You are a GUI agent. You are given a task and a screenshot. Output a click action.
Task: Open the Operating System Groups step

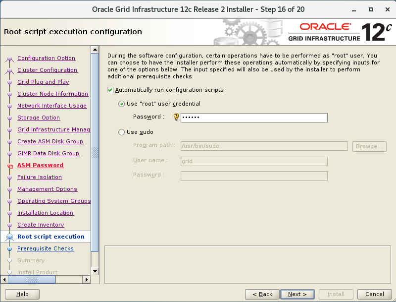pyautogui.click(x=54, y=201)
